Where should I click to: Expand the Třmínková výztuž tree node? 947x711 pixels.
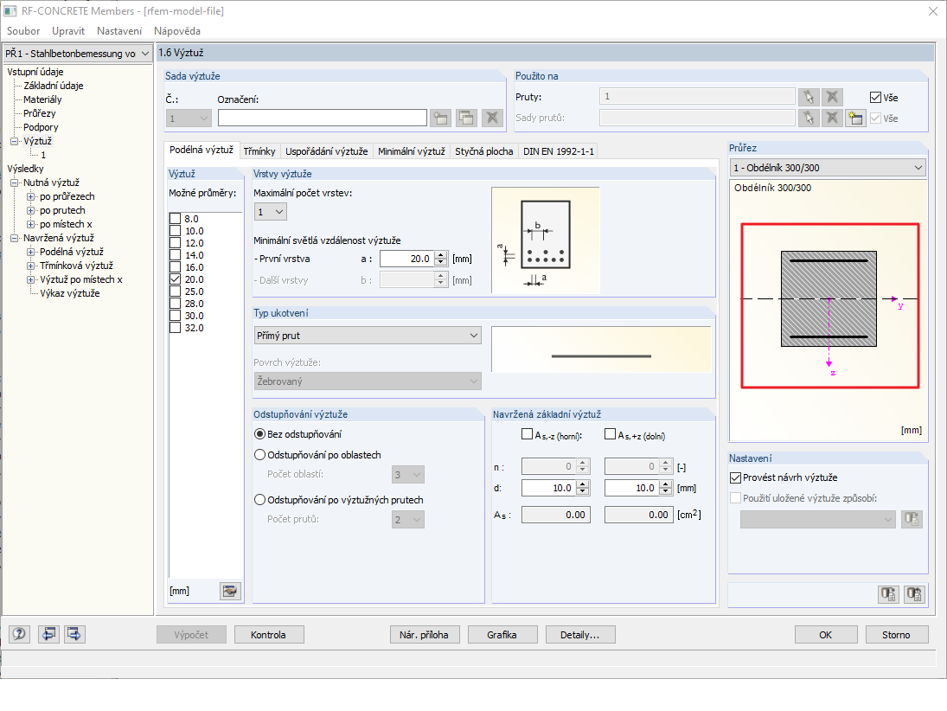(x=31, y=266)
